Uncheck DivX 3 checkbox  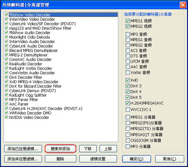tap(127, 86)
